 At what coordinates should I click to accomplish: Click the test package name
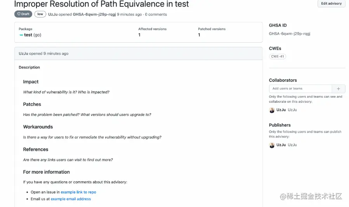tap(28, 35)
